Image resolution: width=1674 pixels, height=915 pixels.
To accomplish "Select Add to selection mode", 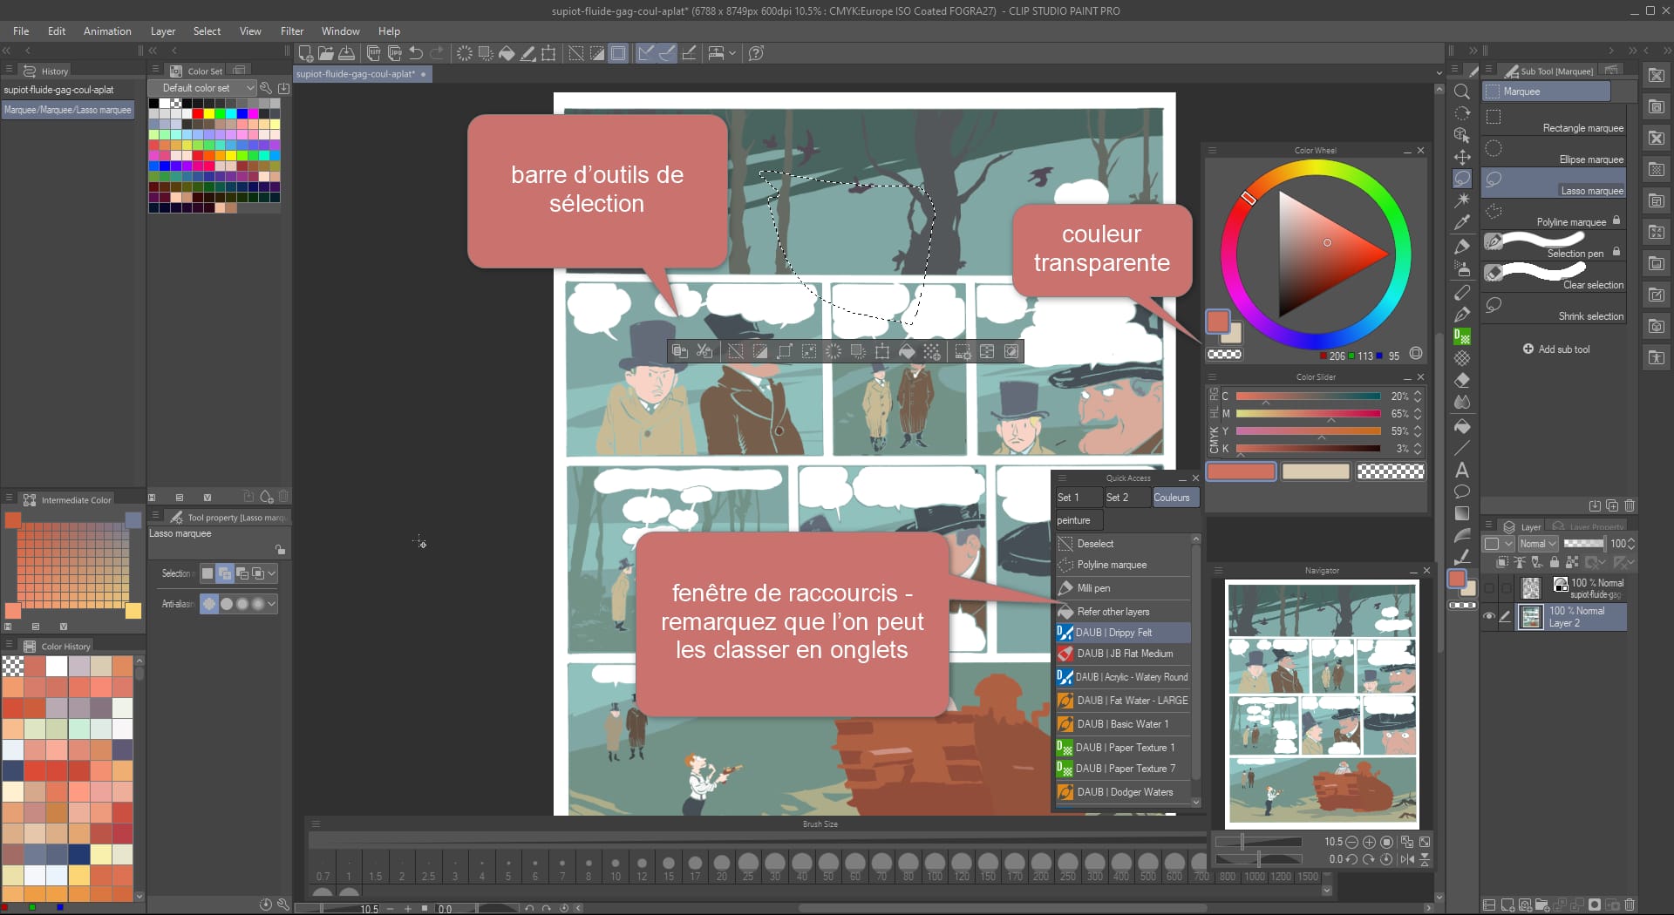I will click(225, 573).
